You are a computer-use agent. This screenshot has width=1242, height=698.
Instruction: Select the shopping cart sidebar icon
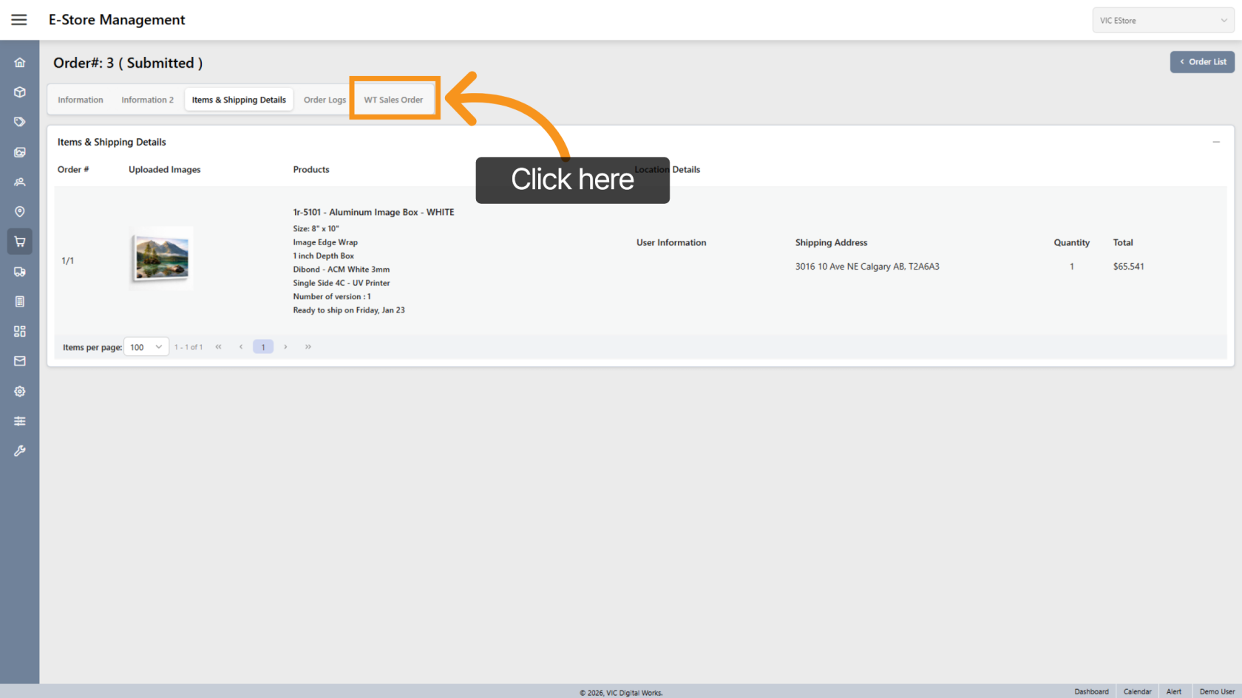(20, 242)
